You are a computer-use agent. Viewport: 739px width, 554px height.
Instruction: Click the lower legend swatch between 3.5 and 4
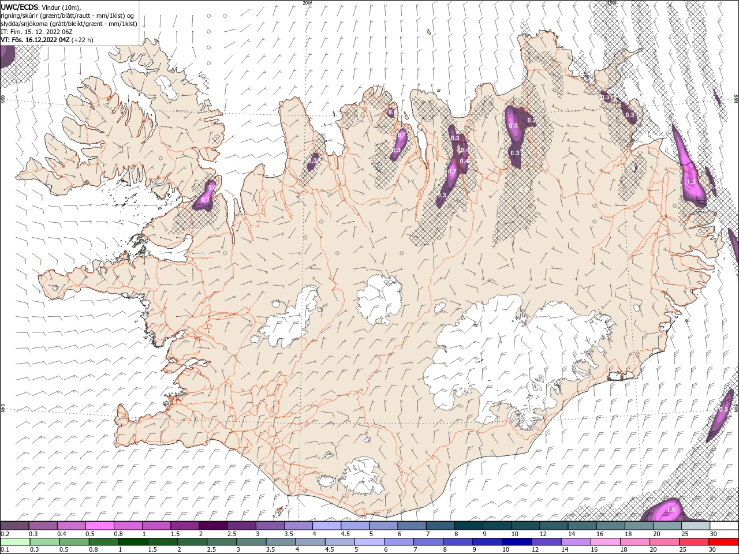click(281, 542)
